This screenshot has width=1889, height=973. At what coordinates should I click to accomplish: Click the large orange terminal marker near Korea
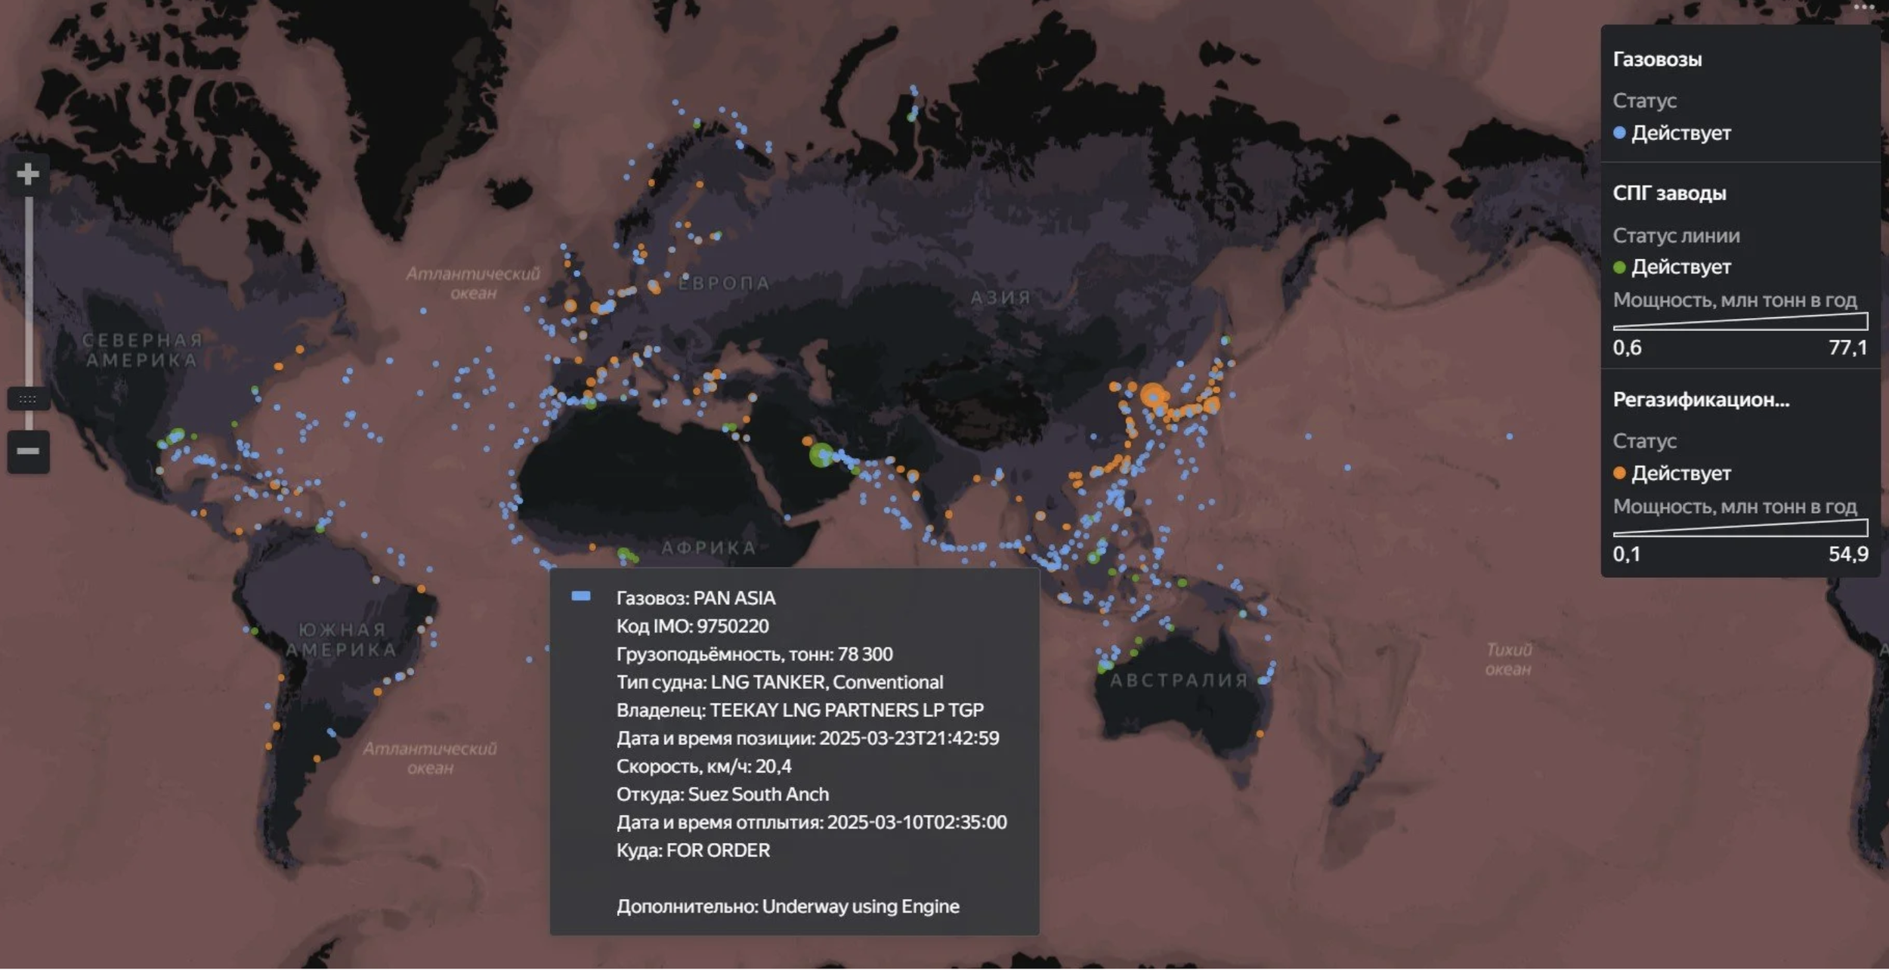(1153, 395)
